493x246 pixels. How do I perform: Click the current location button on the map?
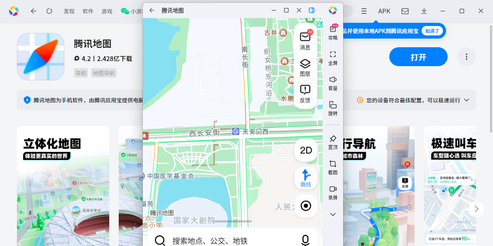click(x=306, y=206)
